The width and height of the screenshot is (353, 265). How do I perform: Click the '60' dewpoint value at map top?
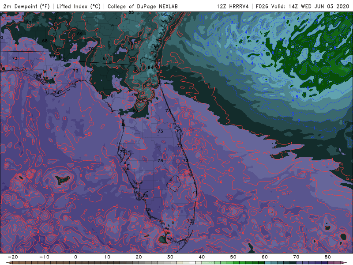[x=164, y=14]
